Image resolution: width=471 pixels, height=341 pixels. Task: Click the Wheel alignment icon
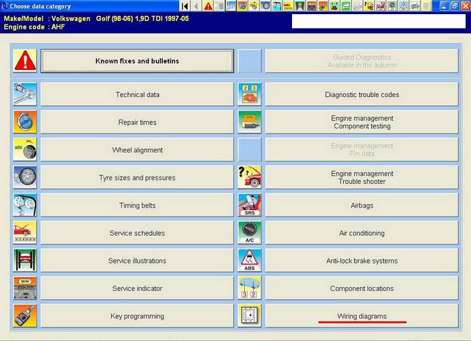[x=25, y=150]
